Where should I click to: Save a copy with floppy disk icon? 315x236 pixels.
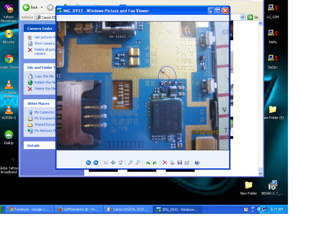[180, 163]
